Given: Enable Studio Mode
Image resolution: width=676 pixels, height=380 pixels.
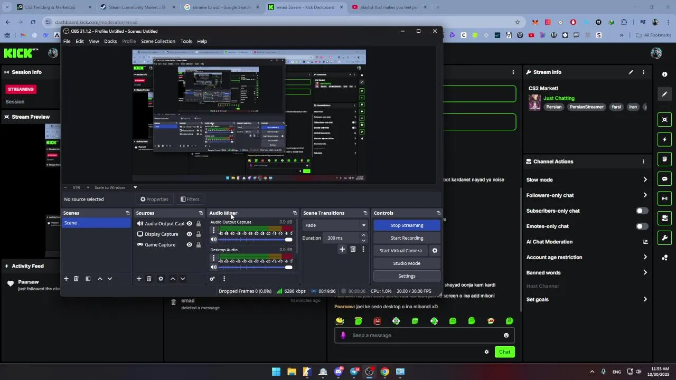Looking at the screenshot, I should tap(407, 263).
